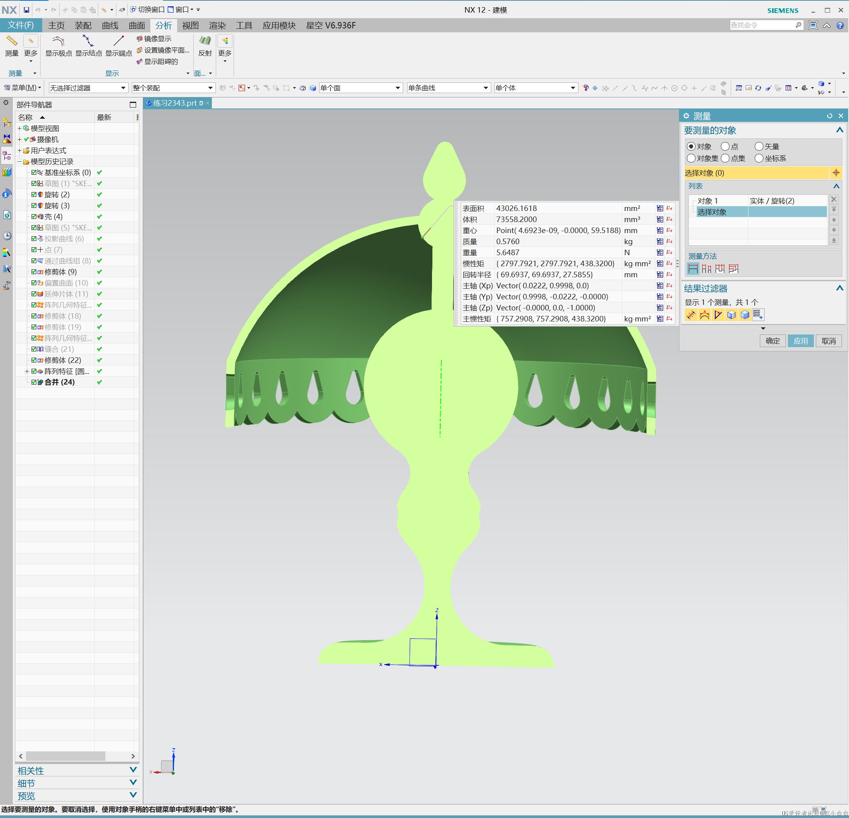This screenshot has width=849, height=818.
Task: Click the info icon on the surface area row
Action: click(660, 208)
